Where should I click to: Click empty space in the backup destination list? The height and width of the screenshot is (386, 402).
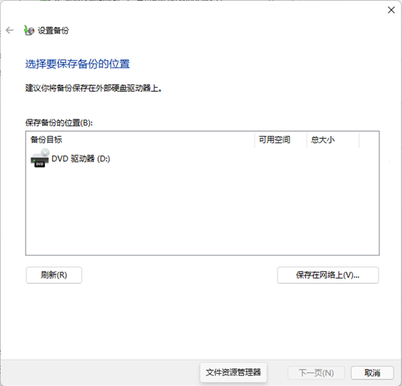coord(202,211)
